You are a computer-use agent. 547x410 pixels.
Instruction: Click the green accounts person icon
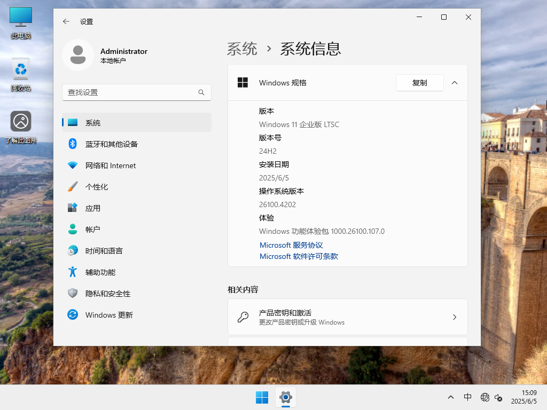point(73,229)
